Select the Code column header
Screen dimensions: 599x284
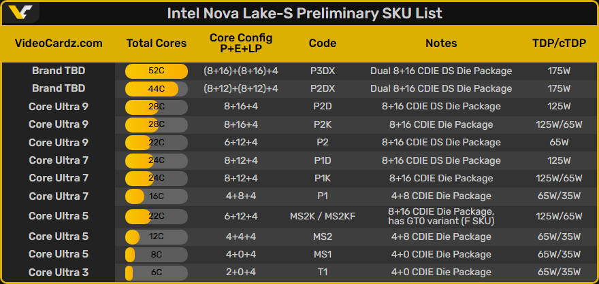pyautogui.click(x=323, y=43)
